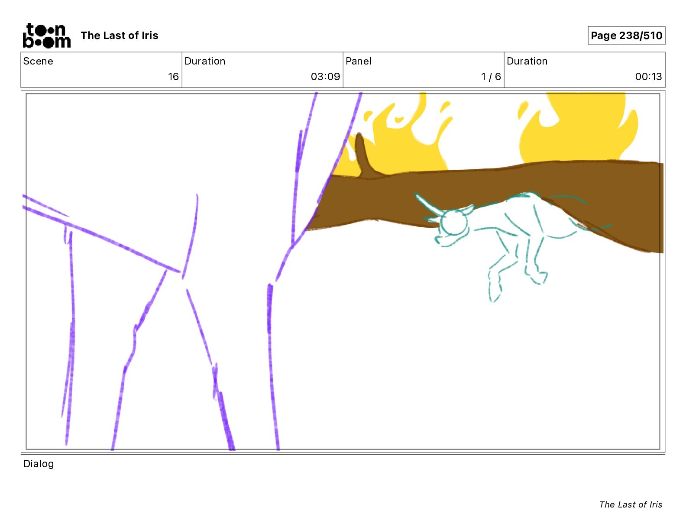Click the "Panel" label

point(359,61)
